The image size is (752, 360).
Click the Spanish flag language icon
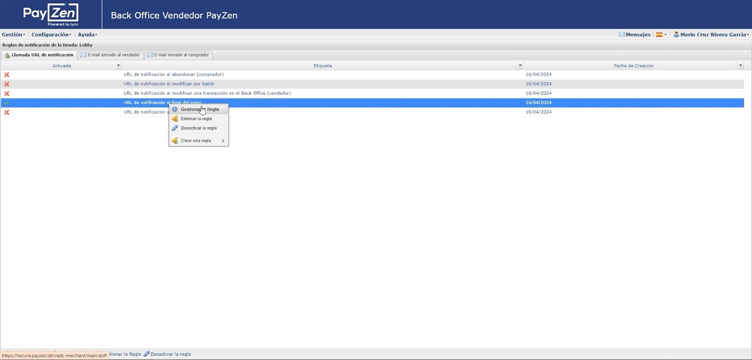(x=659, y=35)
